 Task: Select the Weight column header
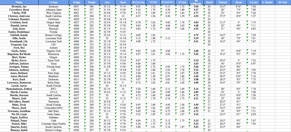tap(92, 2)
